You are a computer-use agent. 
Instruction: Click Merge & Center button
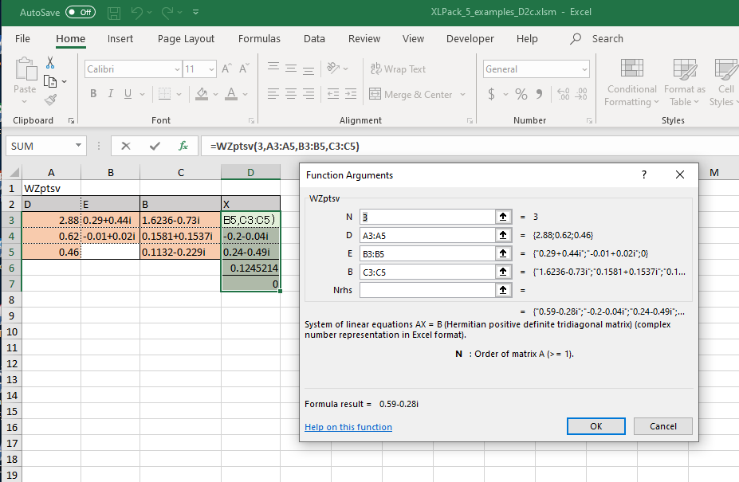(x=411, y=94)
